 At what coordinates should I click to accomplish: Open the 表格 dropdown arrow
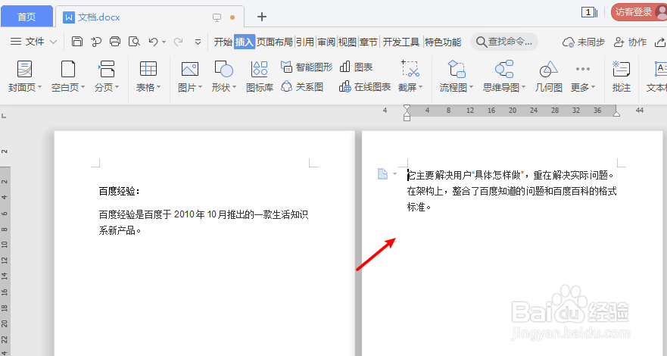point(159,87)
